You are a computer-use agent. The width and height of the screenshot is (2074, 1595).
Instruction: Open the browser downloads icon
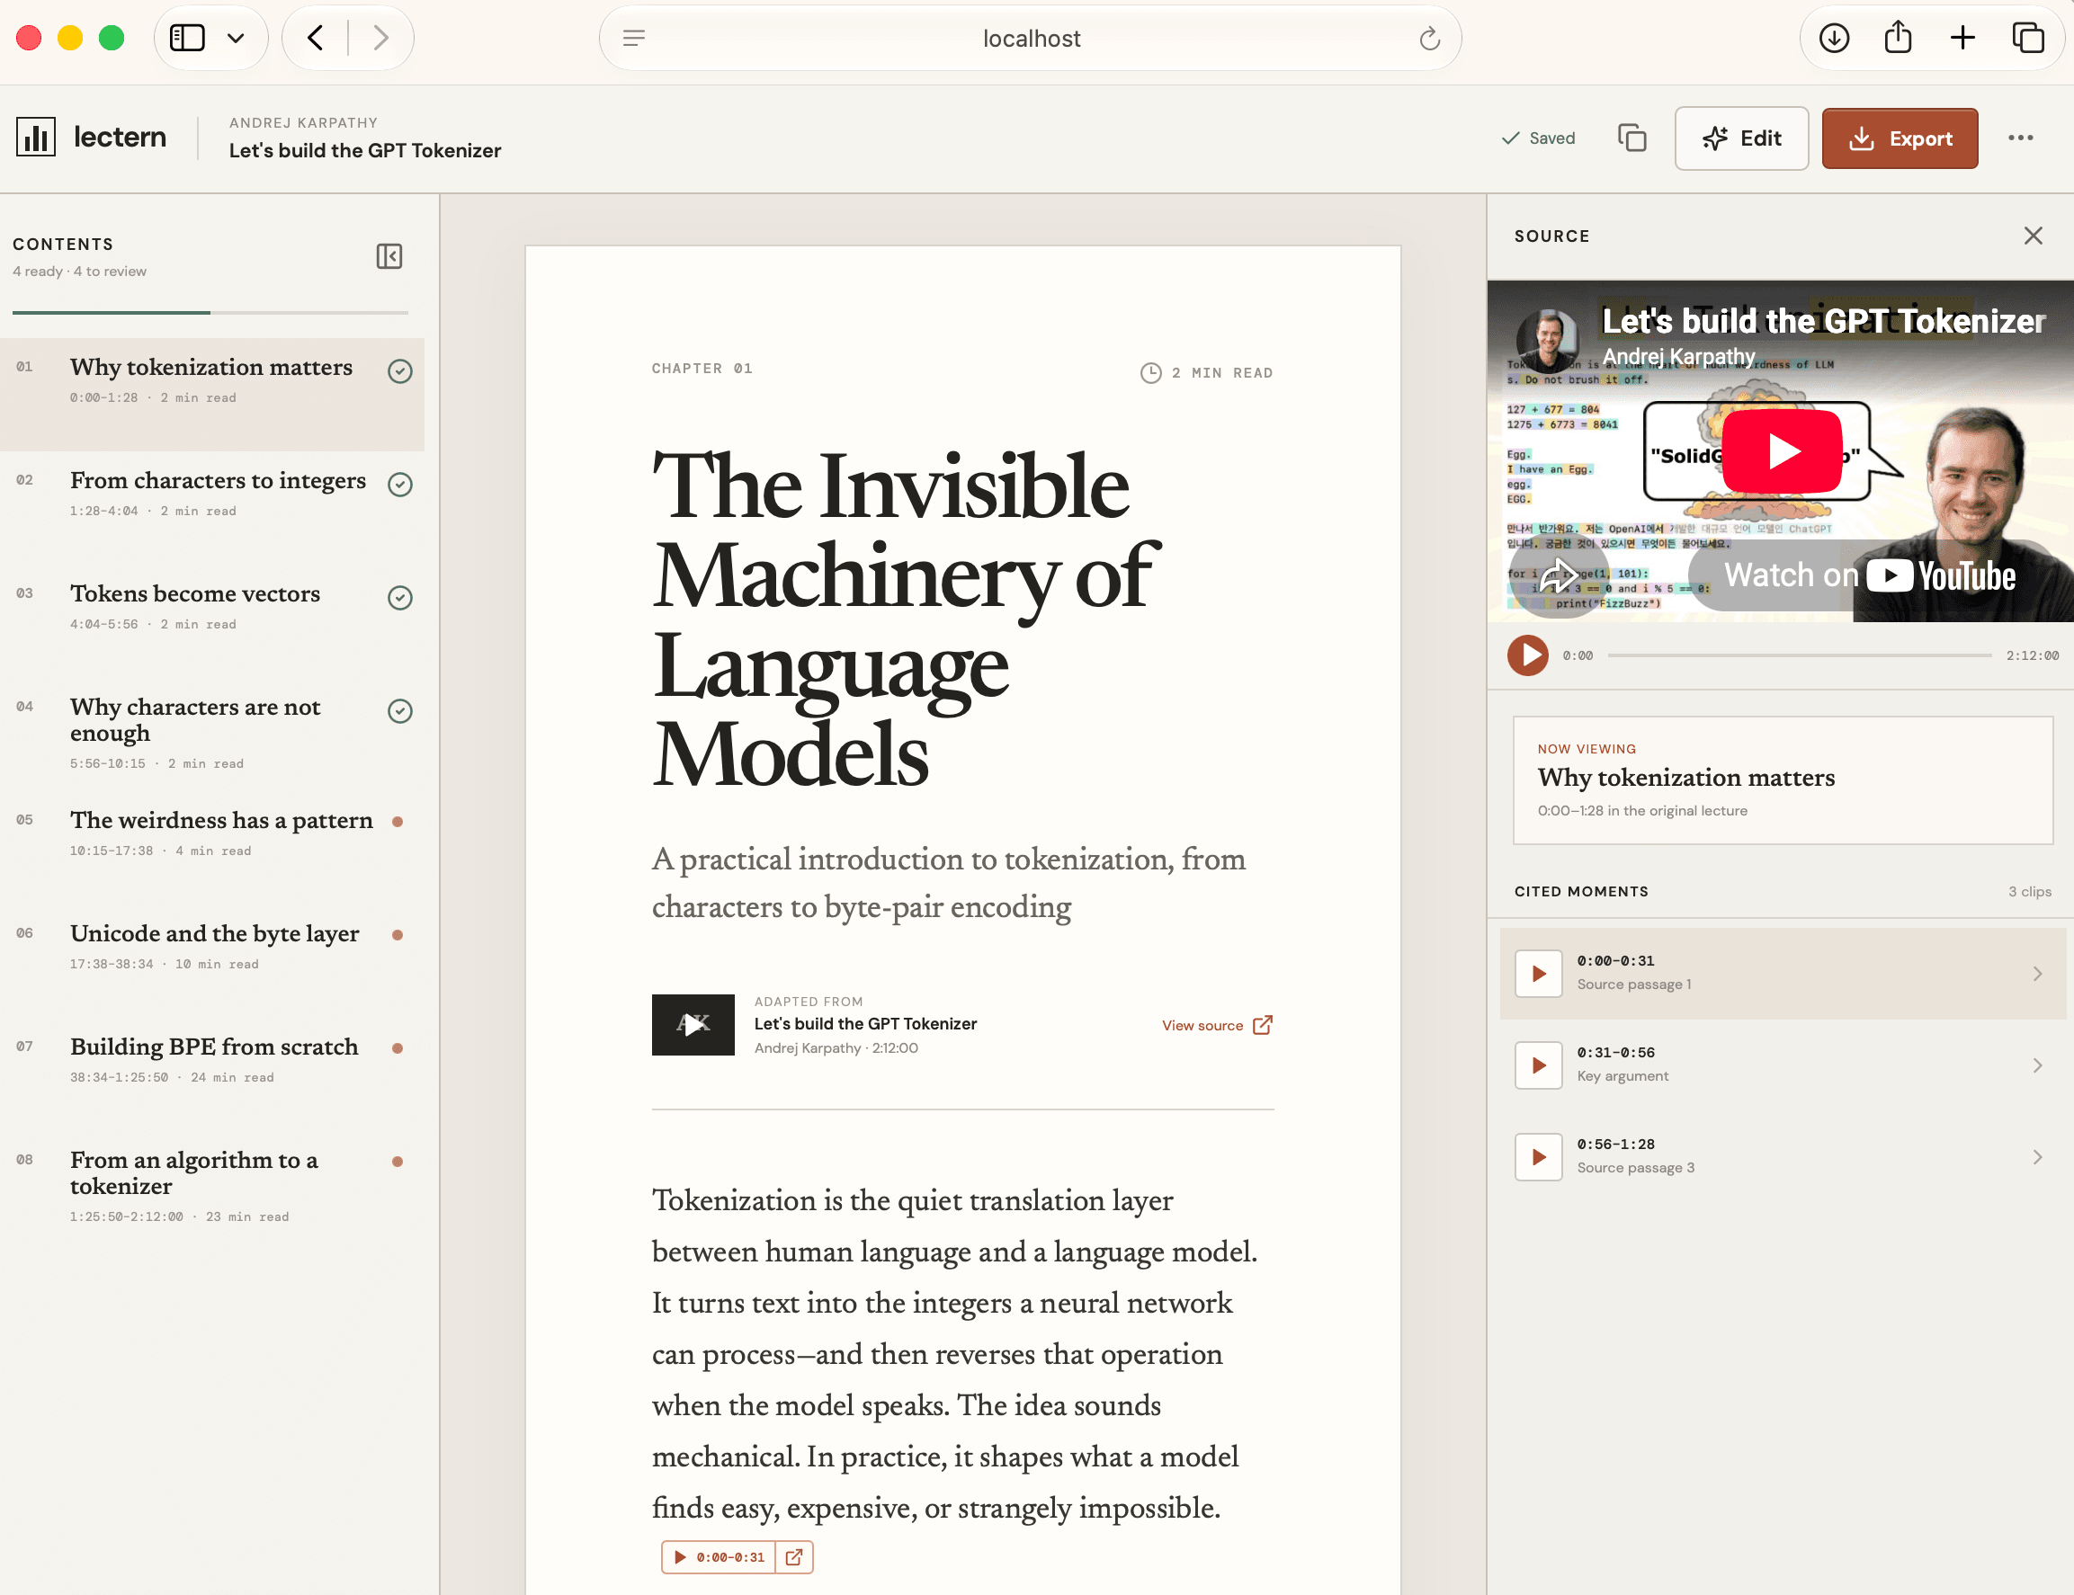(1834, 38)
